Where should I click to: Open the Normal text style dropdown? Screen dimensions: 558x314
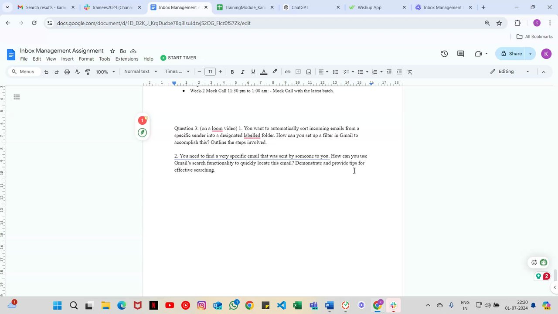click(x=141, y=72)
